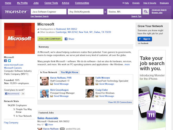
Task: Open Aaron Sullivan's profile photo
Action: (x=44, y=81)
